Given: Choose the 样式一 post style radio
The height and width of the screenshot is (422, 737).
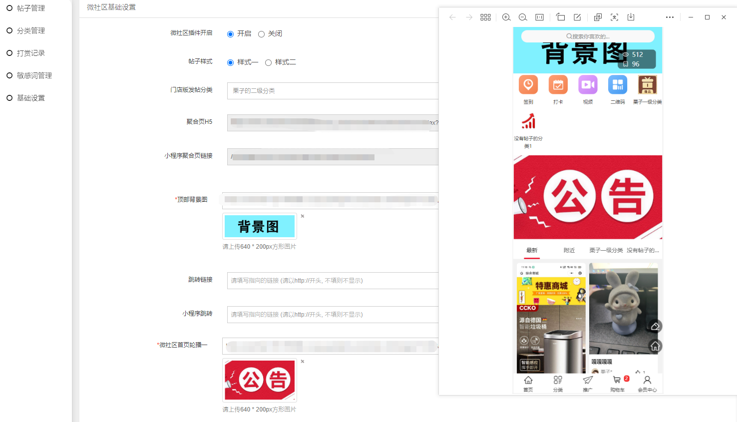Looking at the screenshot, I should (230, 63).
